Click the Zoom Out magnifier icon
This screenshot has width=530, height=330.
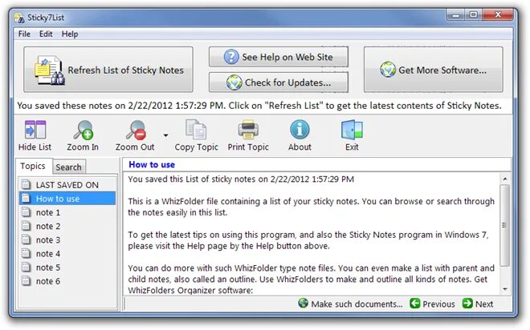(x=136, y=130)
